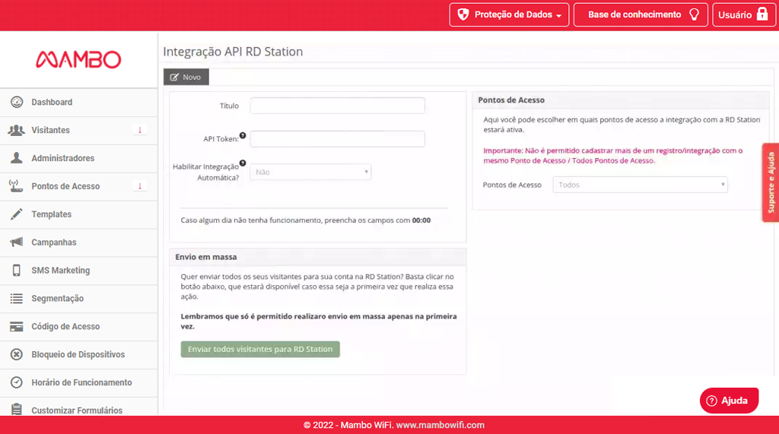This screenshot has height=434, width=779.
Task: Click the Segmentação list icon
Action: click(x=17, y=299)
